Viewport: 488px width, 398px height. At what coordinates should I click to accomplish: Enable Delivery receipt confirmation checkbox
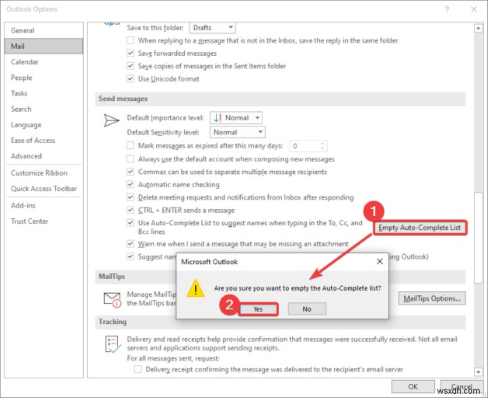(x=137, y=369)
